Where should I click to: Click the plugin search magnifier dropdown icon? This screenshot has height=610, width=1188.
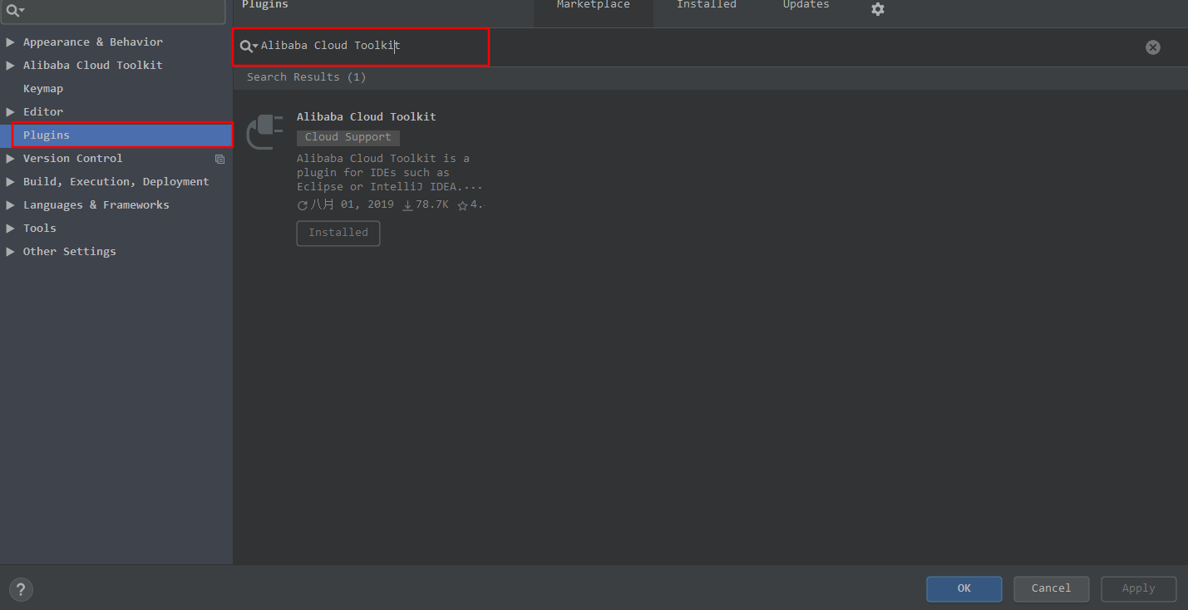click(249, 47)
